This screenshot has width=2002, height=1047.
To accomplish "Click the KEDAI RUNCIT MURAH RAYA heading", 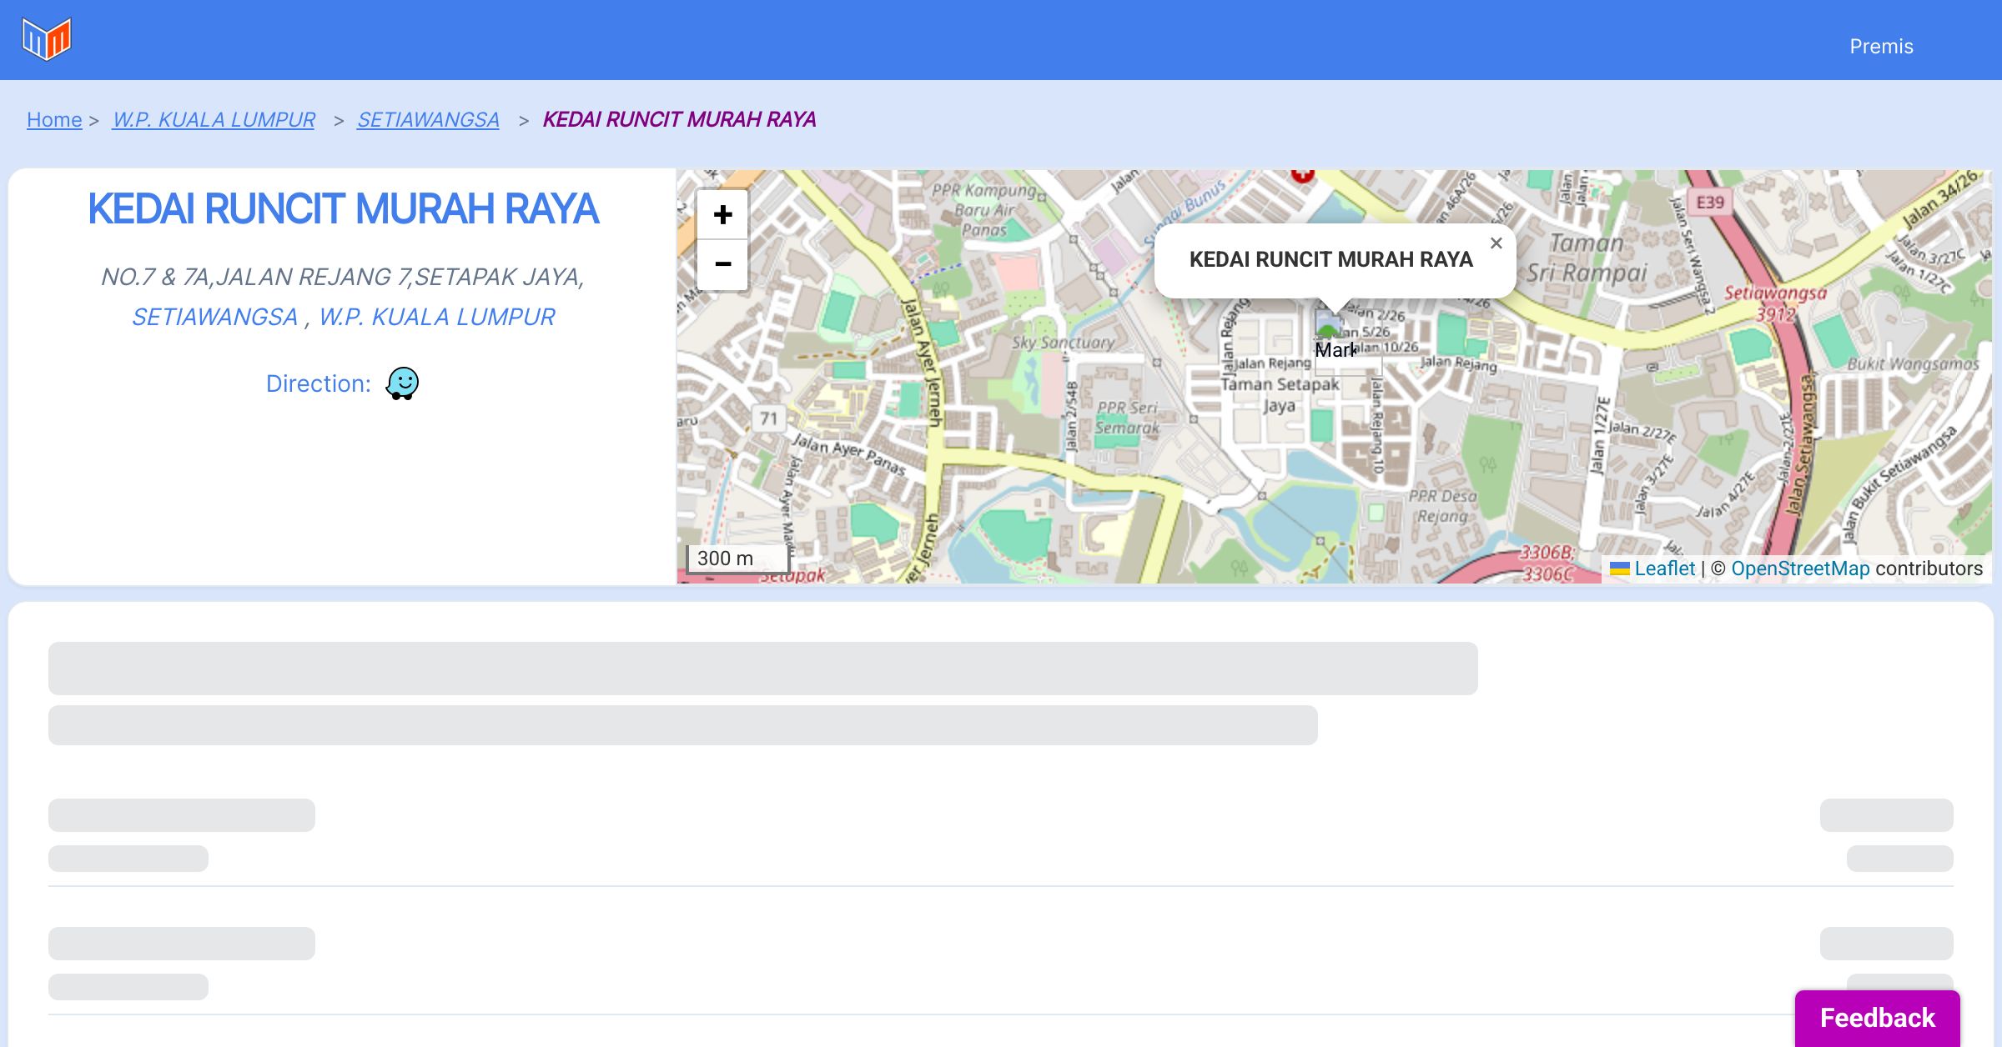I will (x=343, y=208).
